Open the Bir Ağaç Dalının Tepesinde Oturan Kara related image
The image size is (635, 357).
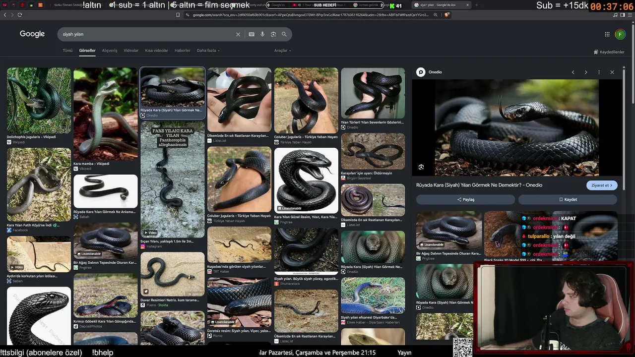coord(449,231)
